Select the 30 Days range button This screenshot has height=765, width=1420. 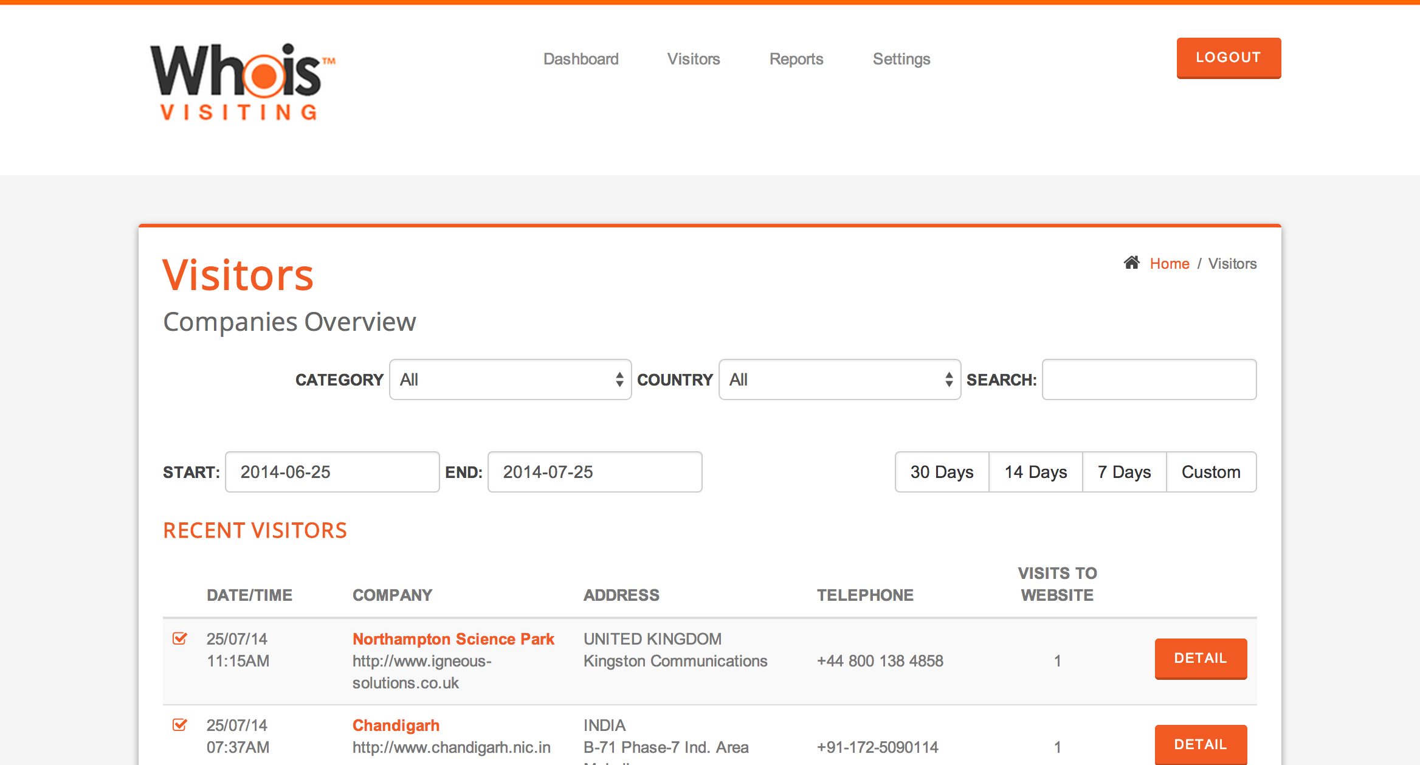coord(942,472)
